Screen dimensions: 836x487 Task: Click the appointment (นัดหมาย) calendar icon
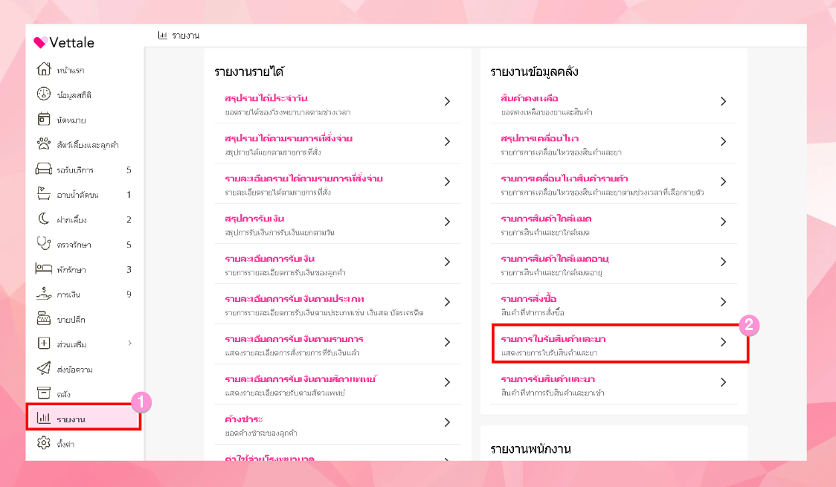pos(44,120)
